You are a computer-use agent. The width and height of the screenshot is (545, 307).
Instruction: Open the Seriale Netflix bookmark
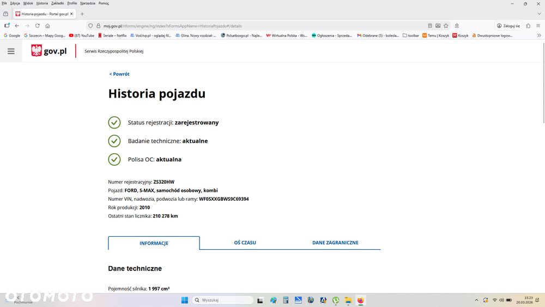click(112, 35)
